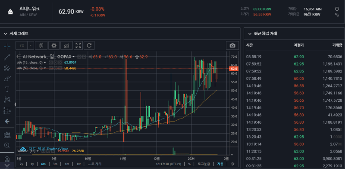The image size is (345, 169).
Task: Select the pitchfork drawing tool
Action: (x=7, y=68)
